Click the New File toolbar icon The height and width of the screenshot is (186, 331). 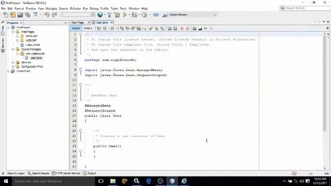(x=6, y=15)
